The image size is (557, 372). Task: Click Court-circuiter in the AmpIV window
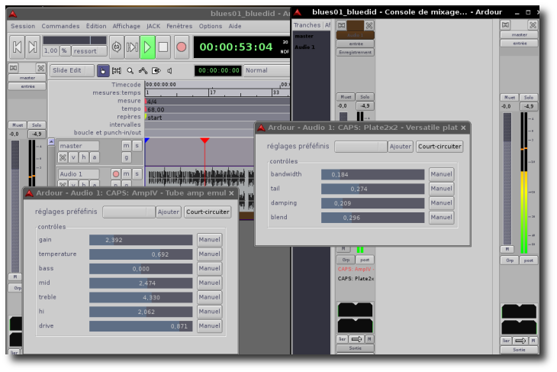click(208, 212)
